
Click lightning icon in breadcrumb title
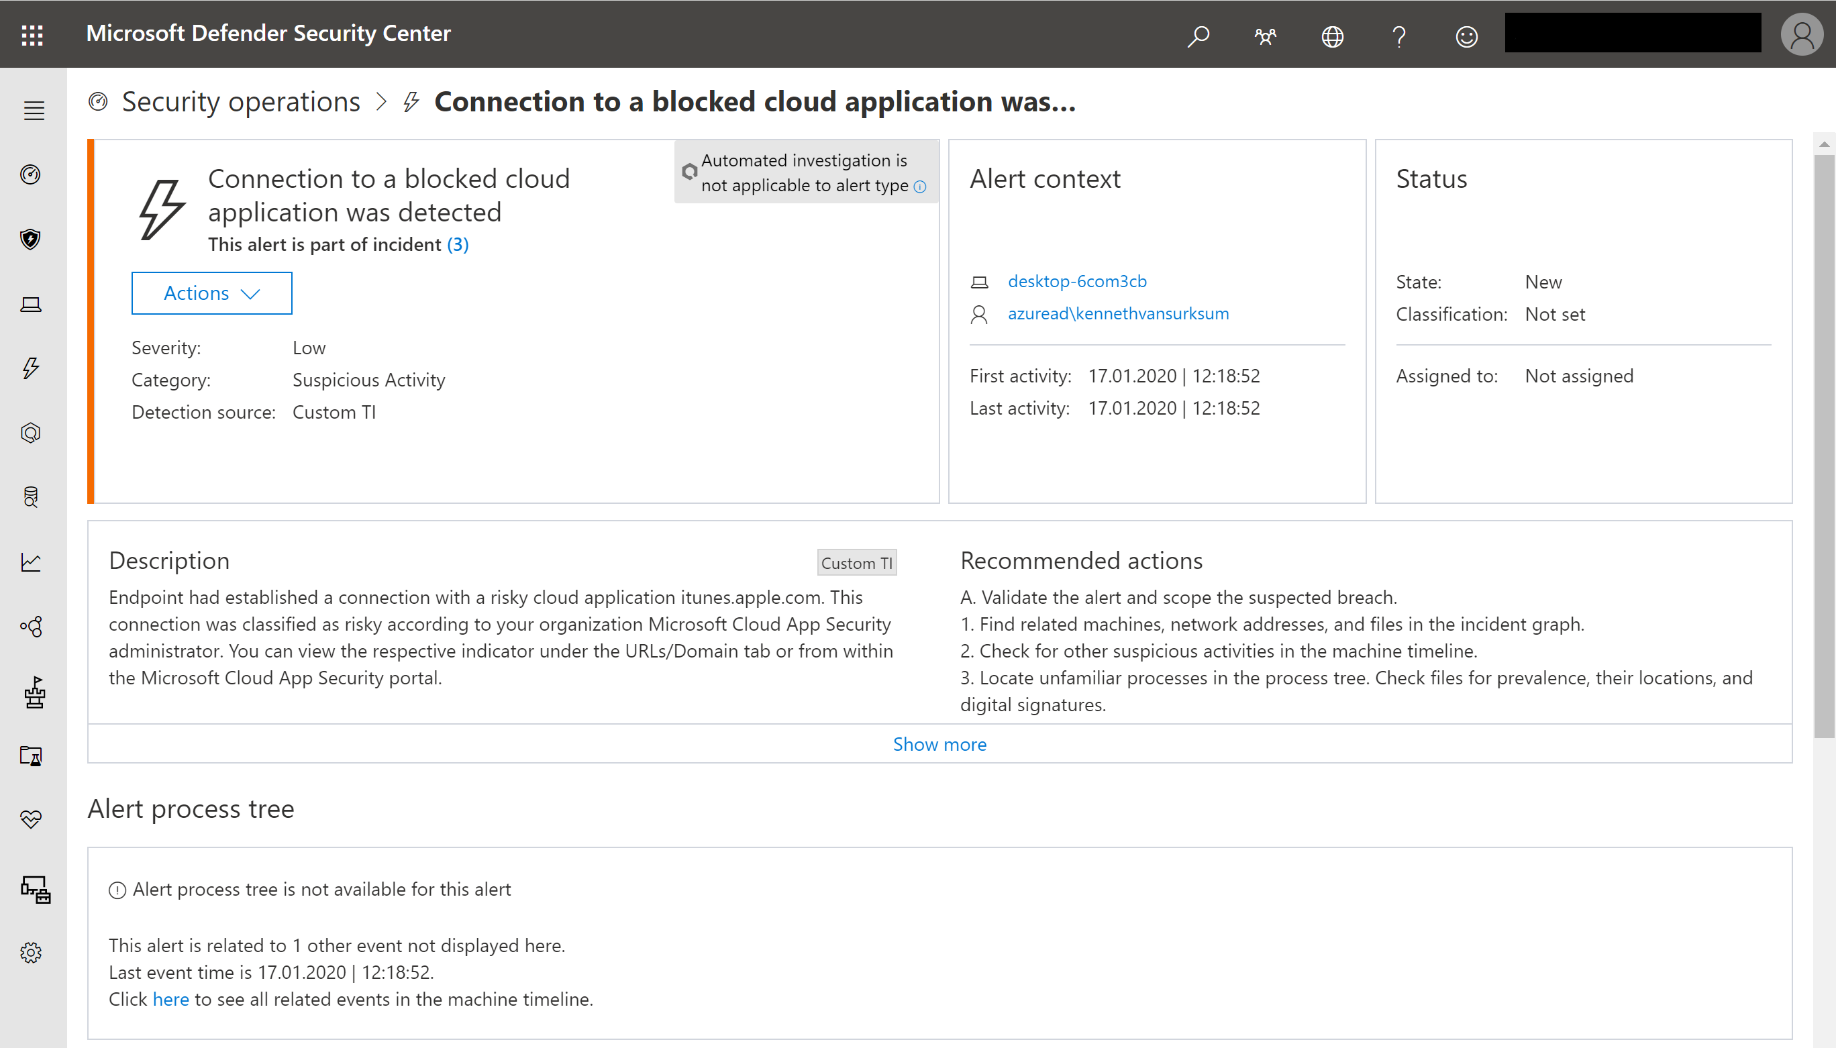(411, 101)
